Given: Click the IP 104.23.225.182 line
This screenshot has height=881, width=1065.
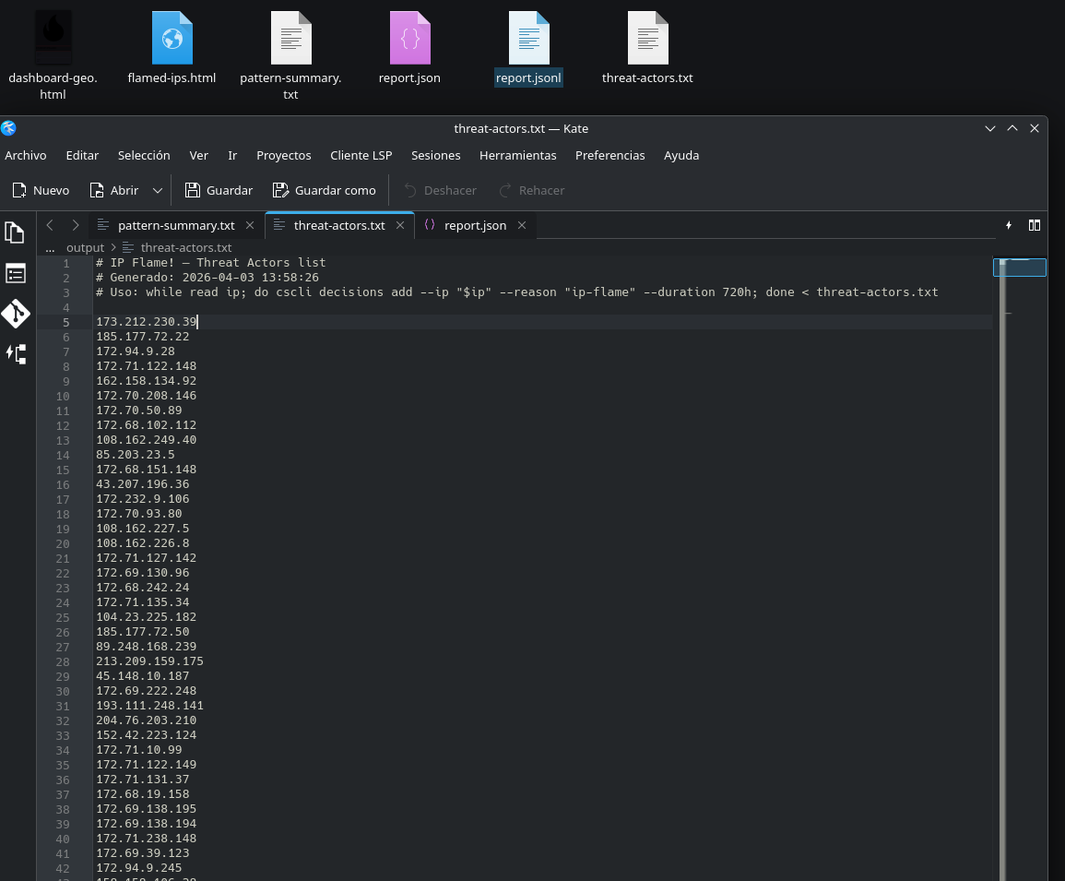Looking at the screenshot, I should (x=146, y=617).
